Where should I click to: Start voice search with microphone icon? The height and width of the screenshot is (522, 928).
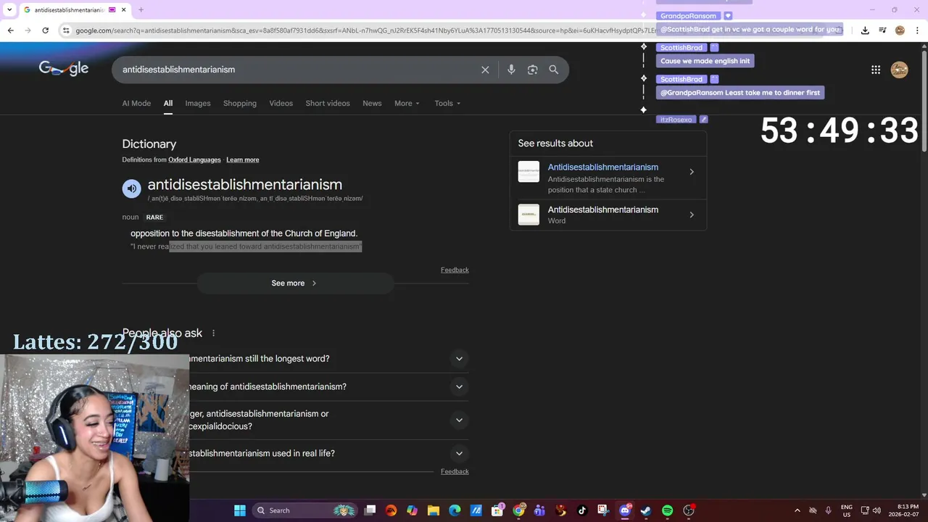(511, 70)
